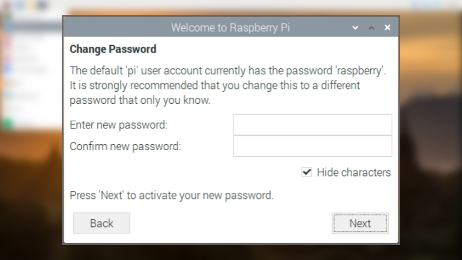
Task: Toggle the Hide characters checkbox
Action: pyautogui.click(x=307, y=172)
